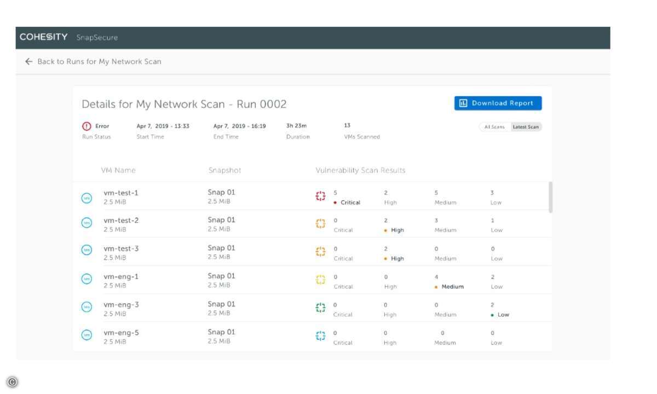The height and width of the screenshot is (394, 657).
Task: Click the Medium count for vm-eng-1
Action: tap(436, 277)
